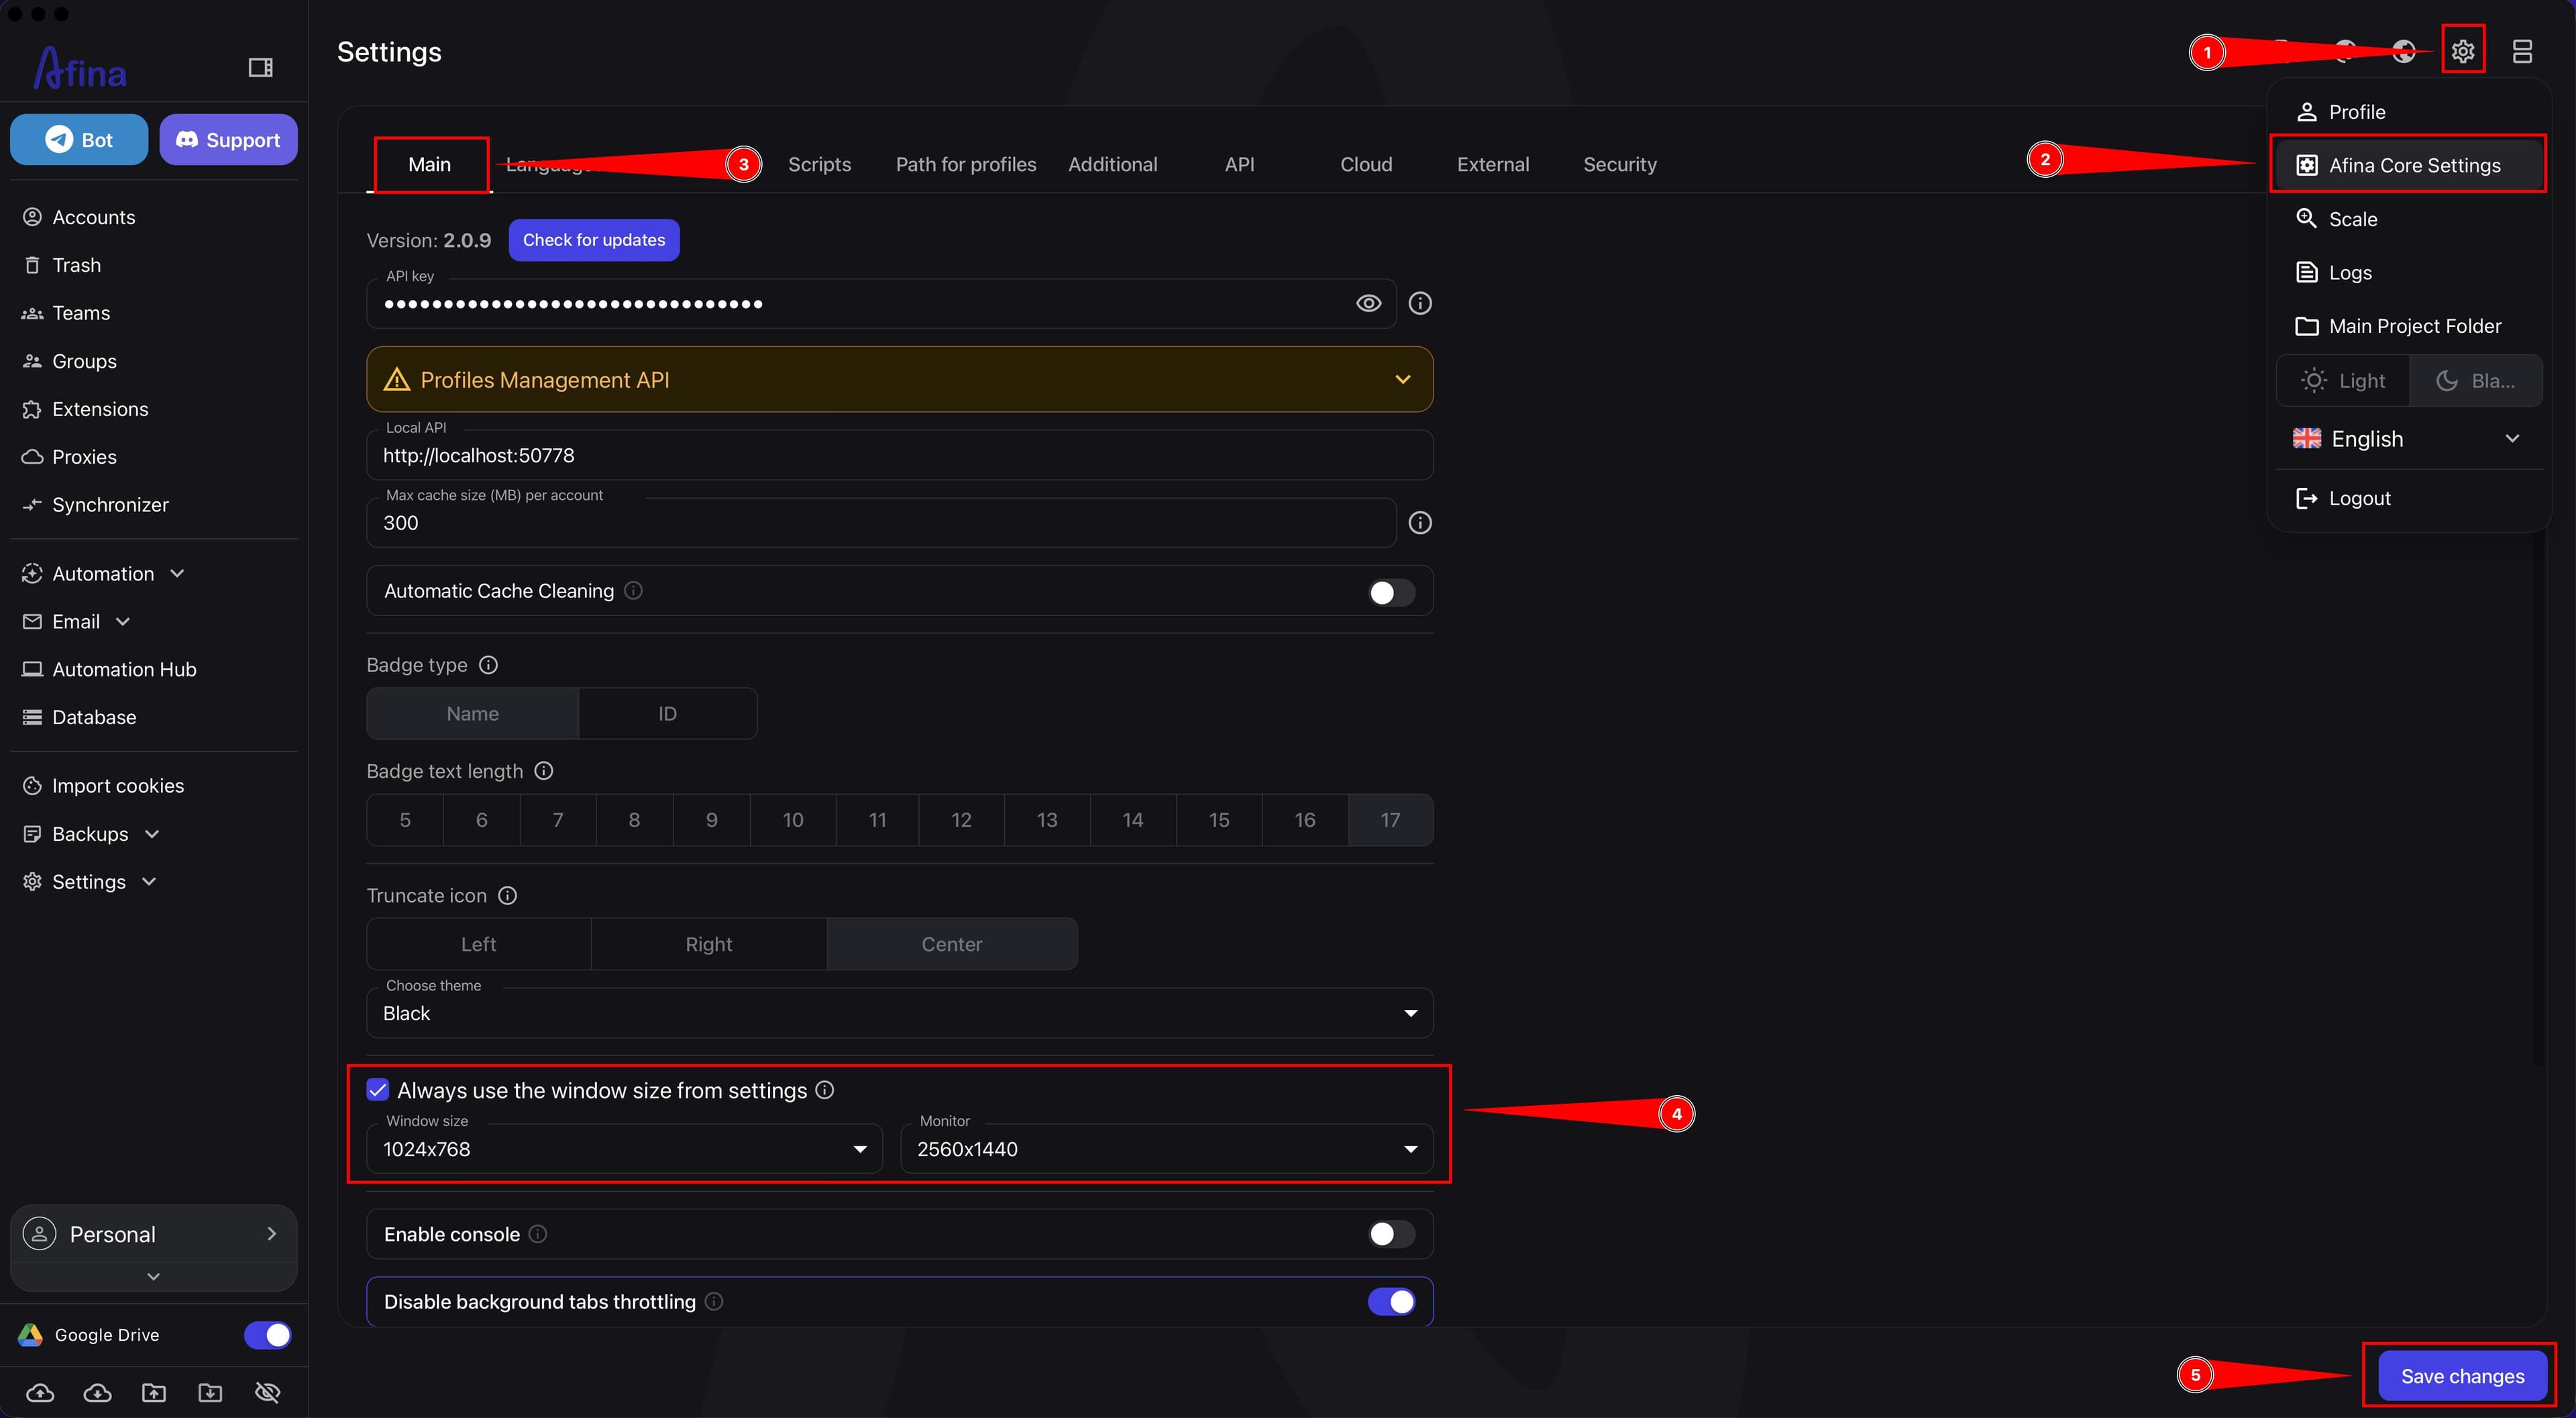Open the Additional tab
Viewport: 2576px width, 1418px height.
click(1113, 164)
